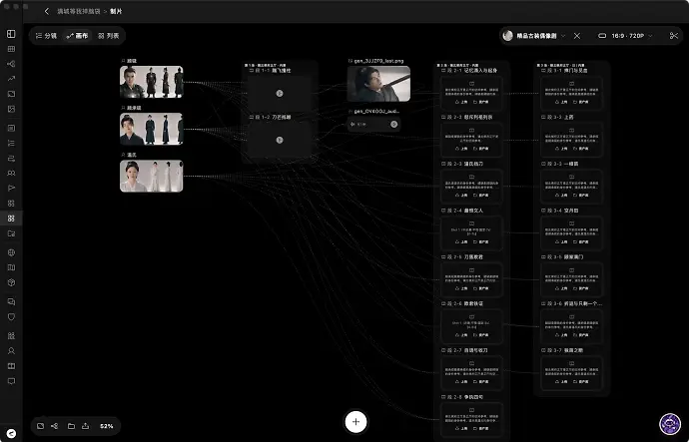Clear the selected style with the X
Screen dimensions: 689x442
coord(577,36)
